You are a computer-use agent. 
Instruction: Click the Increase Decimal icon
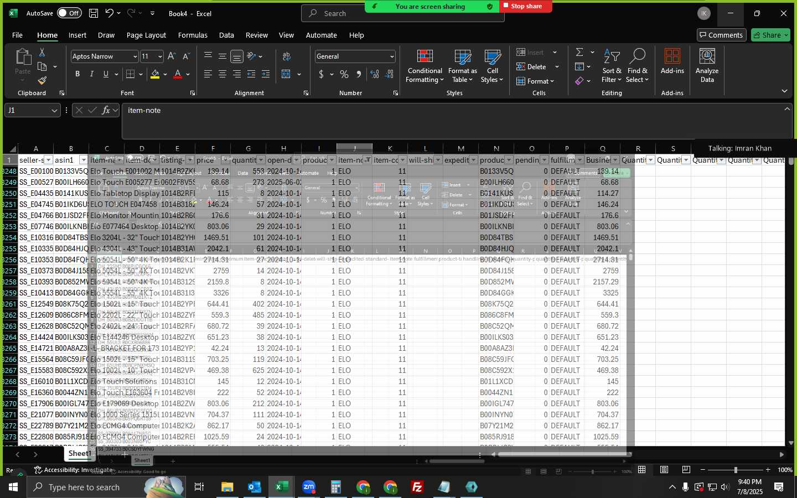coord(375,74)
